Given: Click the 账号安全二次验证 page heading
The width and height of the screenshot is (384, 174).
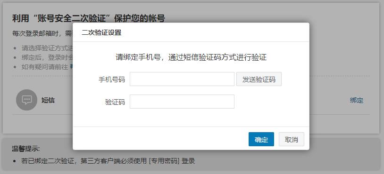Looking at the screenshot, I should coord(88,18).
